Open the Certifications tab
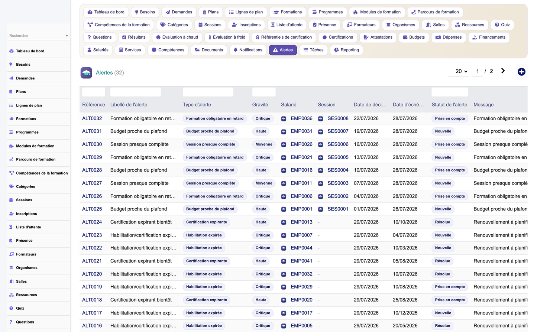The image size is (537, 332). click(x=337, y=37)
